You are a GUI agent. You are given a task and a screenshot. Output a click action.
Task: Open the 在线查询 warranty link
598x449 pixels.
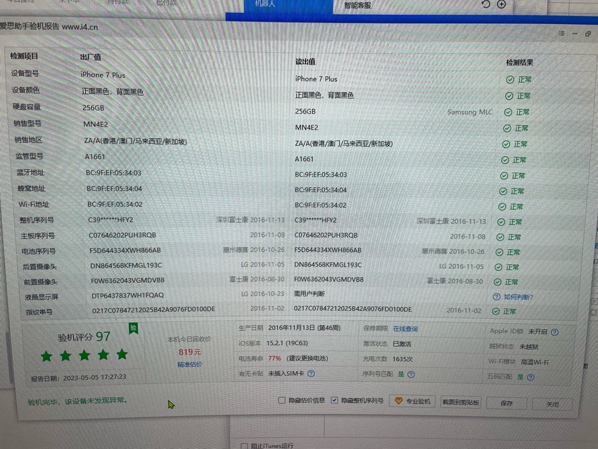pos(405,329)
